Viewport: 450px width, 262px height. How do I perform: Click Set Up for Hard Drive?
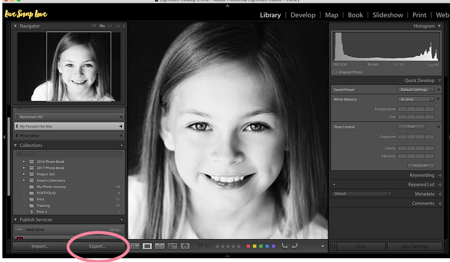point(115,230)
